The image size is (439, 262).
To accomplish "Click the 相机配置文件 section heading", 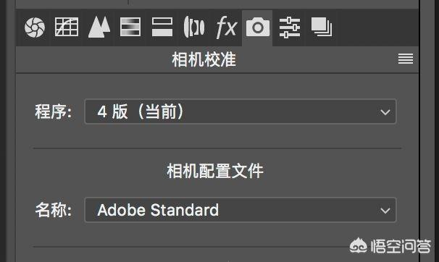I will click(215, 171).
